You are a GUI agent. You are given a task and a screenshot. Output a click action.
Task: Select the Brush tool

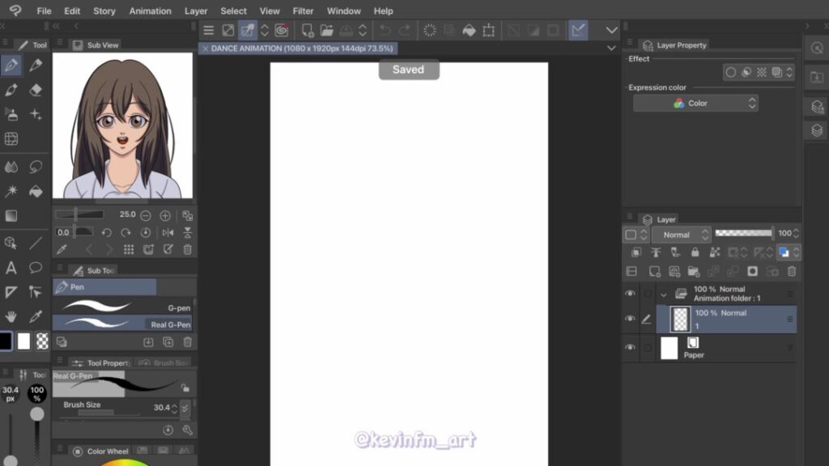[x=11, y=90]
